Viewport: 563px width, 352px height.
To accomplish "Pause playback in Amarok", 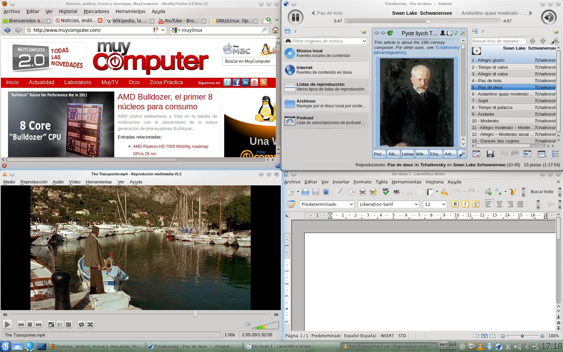I will (x=295, y=17).
